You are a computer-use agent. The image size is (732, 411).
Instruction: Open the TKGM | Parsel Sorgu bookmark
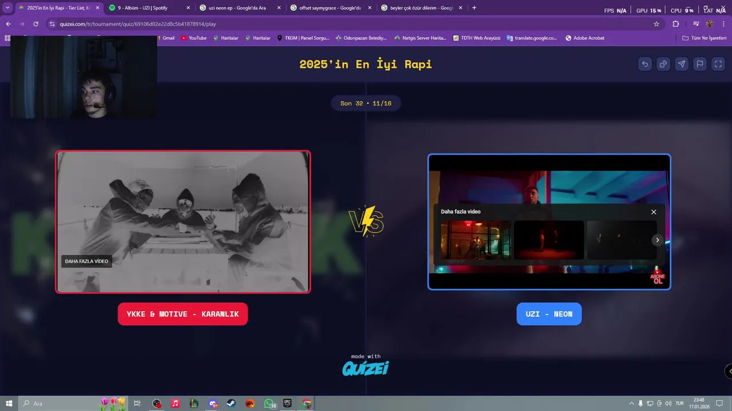pos(303,38)
